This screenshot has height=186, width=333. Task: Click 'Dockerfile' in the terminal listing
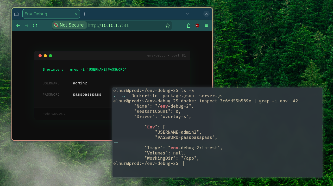pos(144,96)
